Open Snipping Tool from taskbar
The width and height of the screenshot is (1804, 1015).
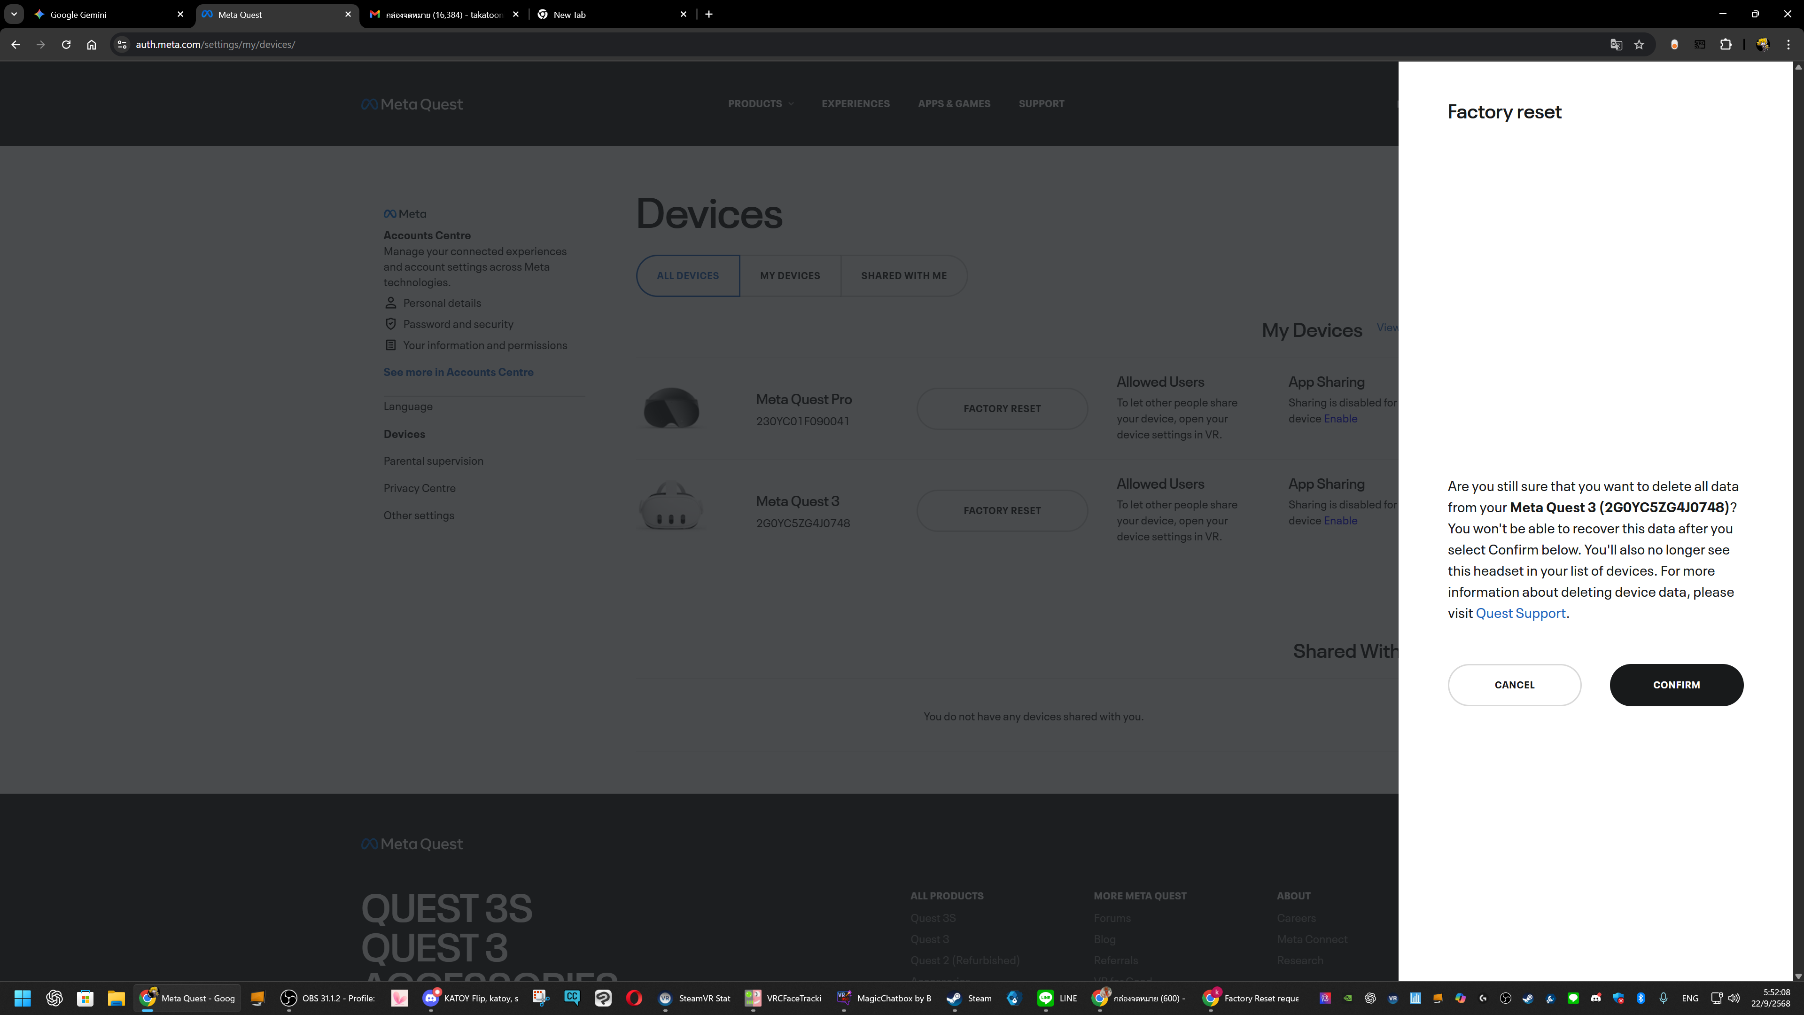[x=541, y=998]
